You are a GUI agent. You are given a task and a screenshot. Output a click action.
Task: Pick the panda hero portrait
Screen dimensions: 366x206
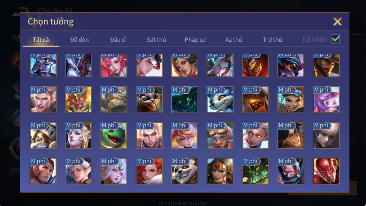[x=185, y=171]
